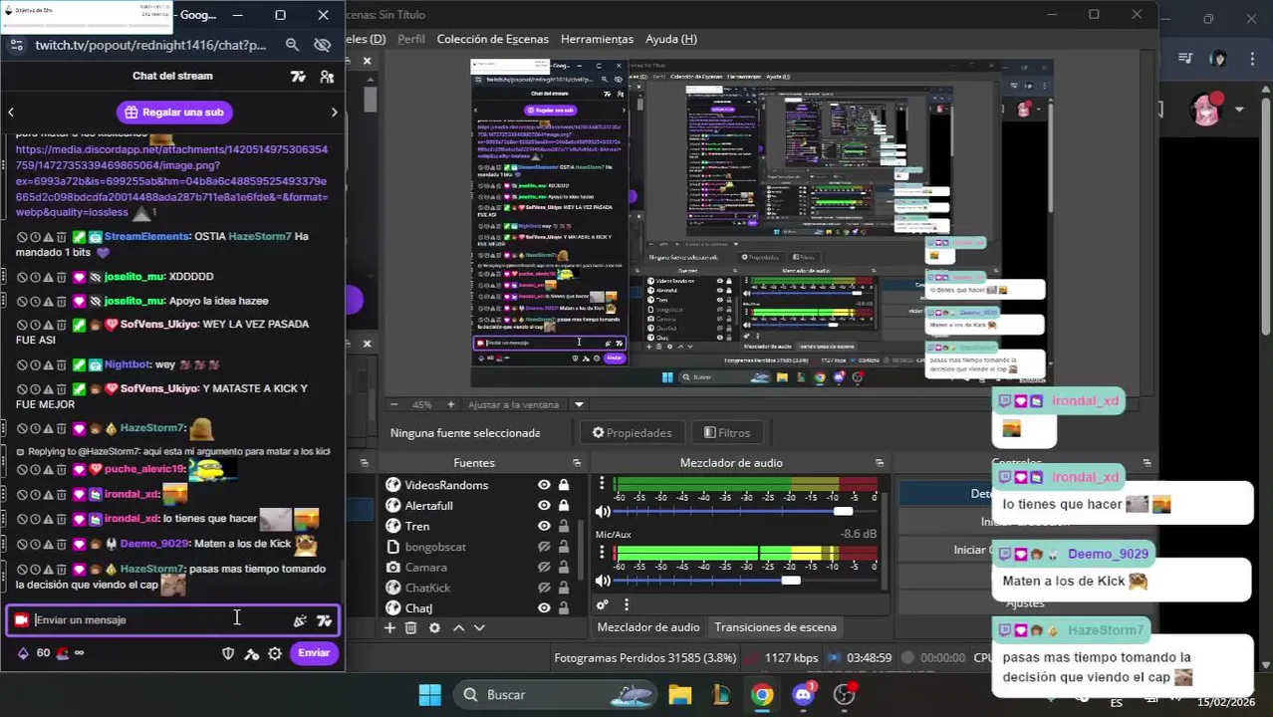This screenshot has height=717, width=1273.
Task: Open the Discord image link in chat
Action: pos(171,181)
